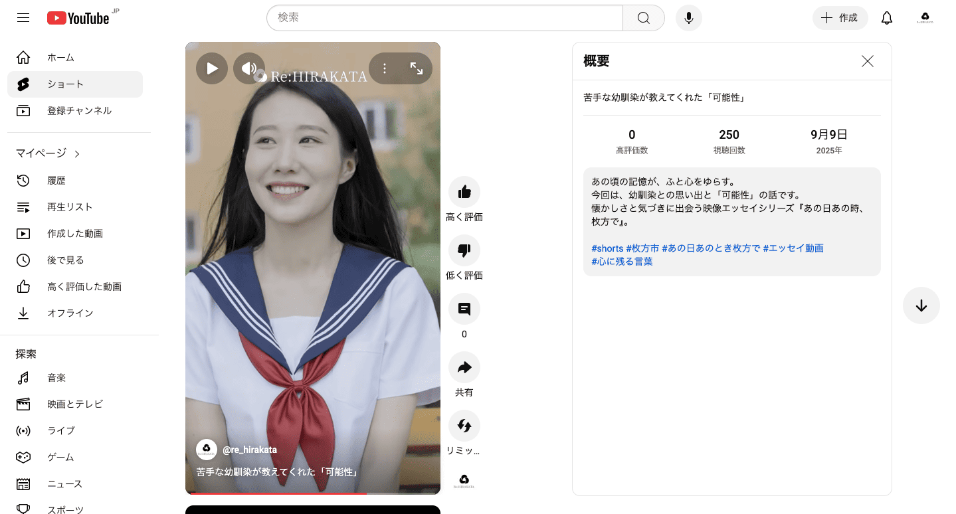
Task: Open the player's three-dot options menu
Action: 385,68
